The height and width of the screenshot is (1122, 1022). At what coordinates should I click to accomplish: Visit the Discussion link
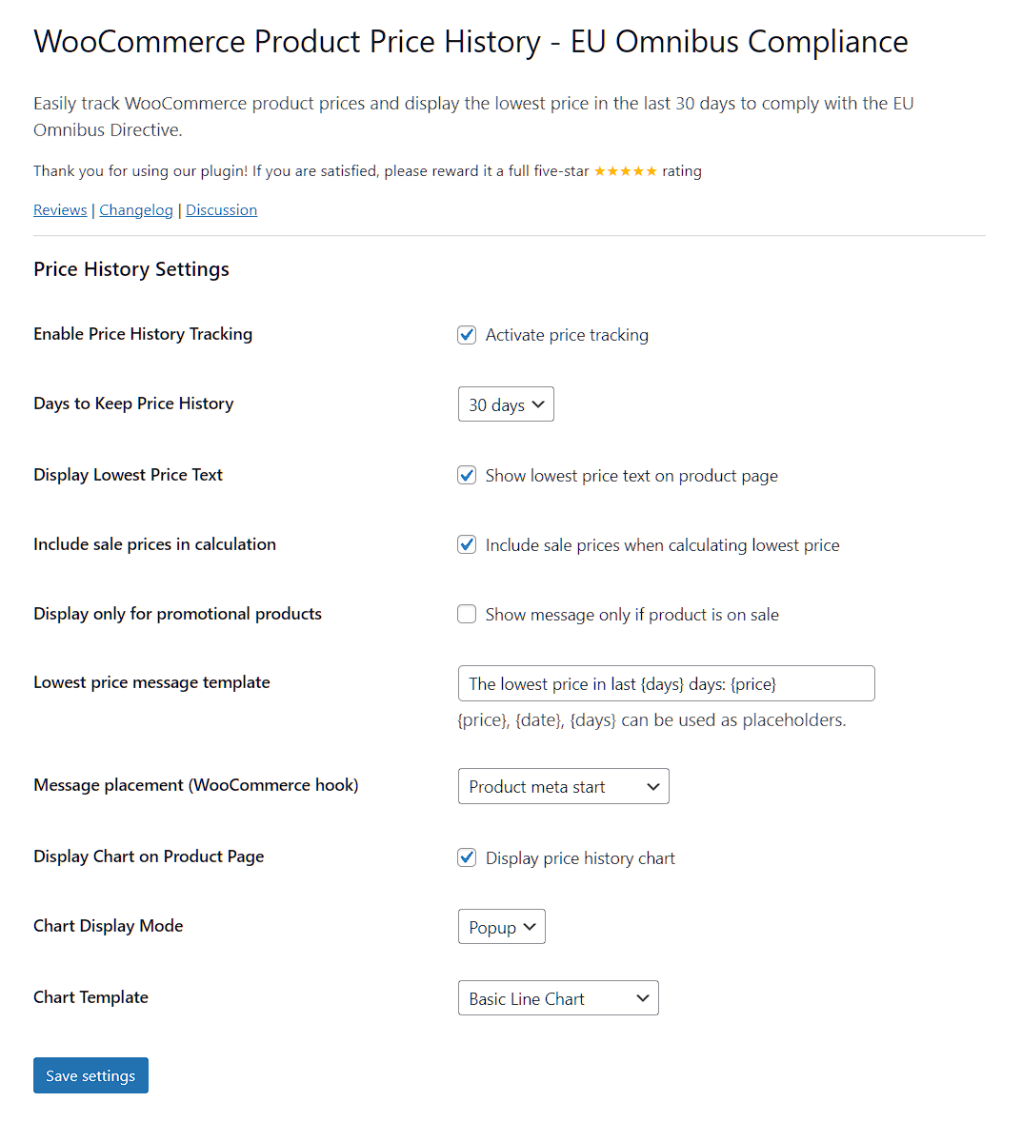(221, 210)
